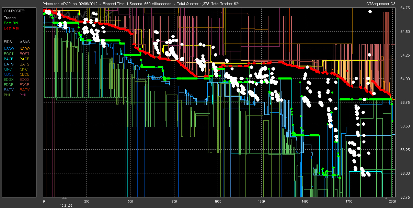Select PHIL in the BIDS column
Image resolution: width=413 pixels, height=208 pixels.
pos(8,95)
